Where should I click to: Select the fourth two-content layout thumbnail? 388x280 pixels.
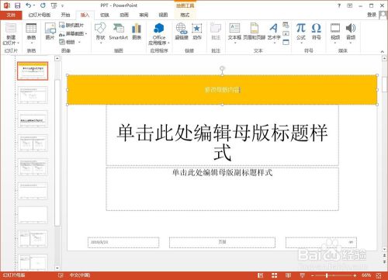[x=33, y=143]
